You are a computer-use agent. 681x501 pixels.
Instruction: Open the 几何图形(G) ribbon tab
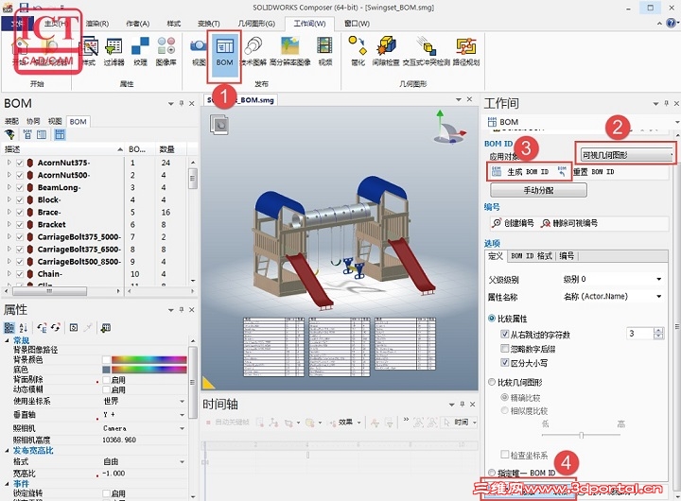(x=256, y=24)
